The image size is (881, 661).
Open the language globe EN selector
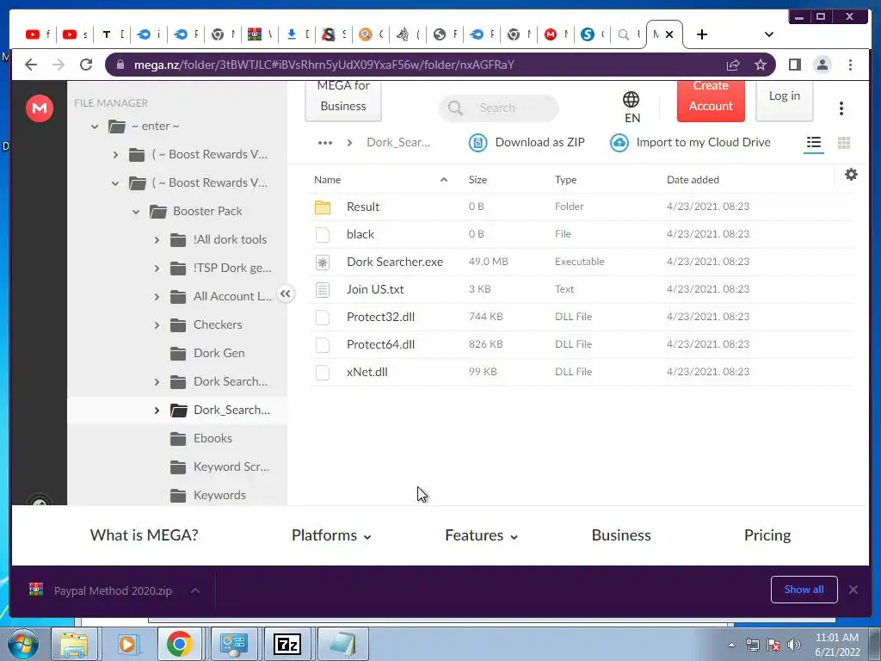(631, 108)
